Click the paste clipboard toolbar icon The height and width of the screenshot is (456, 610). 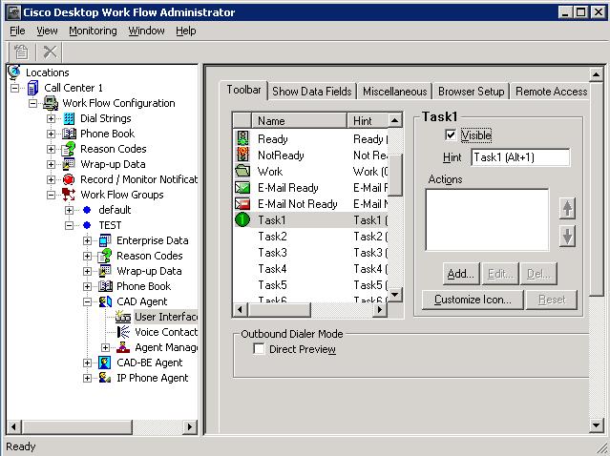(21, 52)
